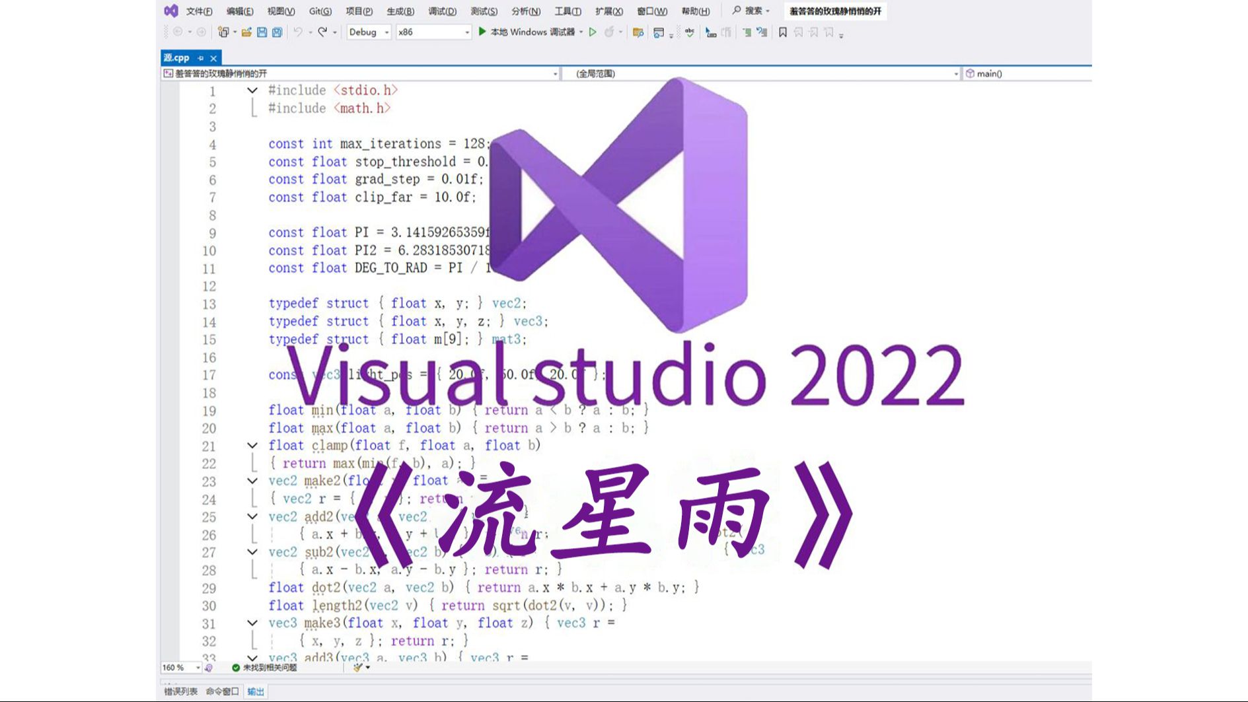Click the next bookmark icon
This screenshot has width=1248, height=702.
[x=813, y=32]
